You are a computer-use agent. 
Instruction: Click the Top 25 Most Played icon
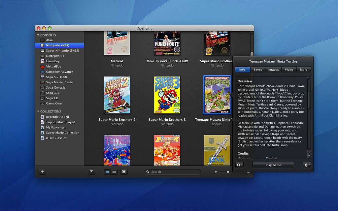[43, 122]
